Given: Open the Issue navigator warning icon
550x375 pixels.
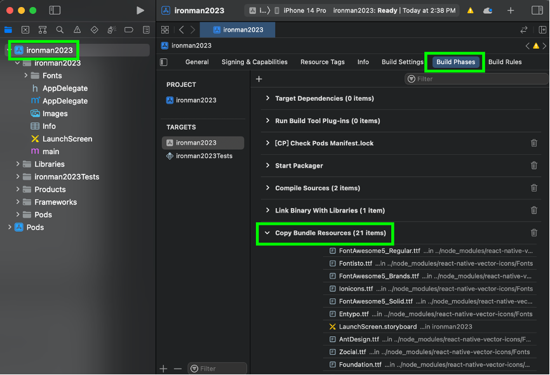Looking at the screenshot, I should tap(77, 30).
